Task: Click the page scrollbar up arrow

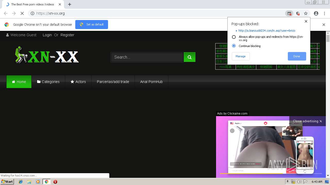Action: pyautogui.click(x=328, y=33)
